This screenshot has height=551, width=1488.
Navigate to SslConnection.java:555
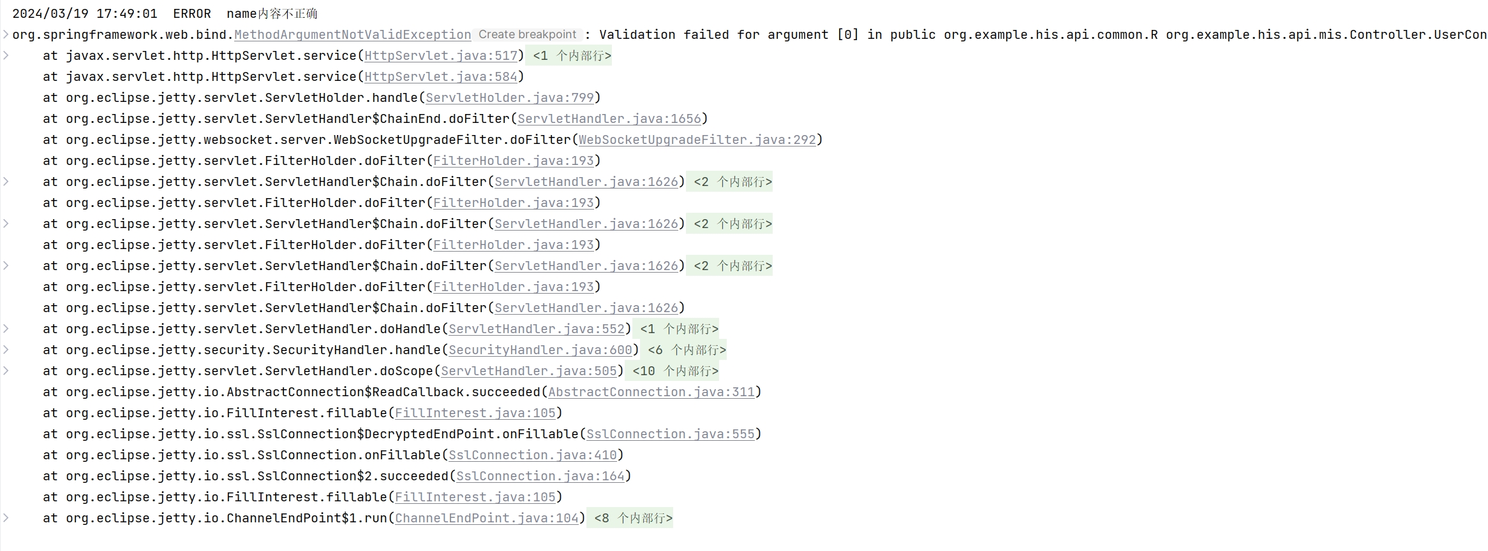coord(671,434)
